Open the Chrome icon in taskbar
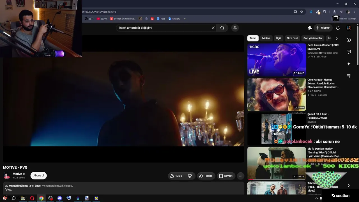This screenshot has height=202, width=359. pyautogui.click(x=41, y=198)
